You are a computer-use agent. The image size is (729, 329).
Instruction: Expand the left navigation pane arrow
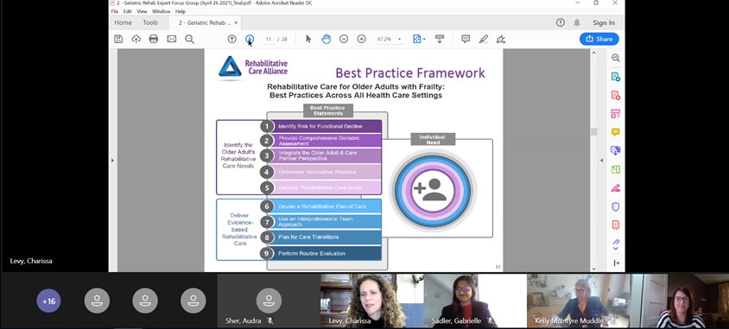coord(112,161)
